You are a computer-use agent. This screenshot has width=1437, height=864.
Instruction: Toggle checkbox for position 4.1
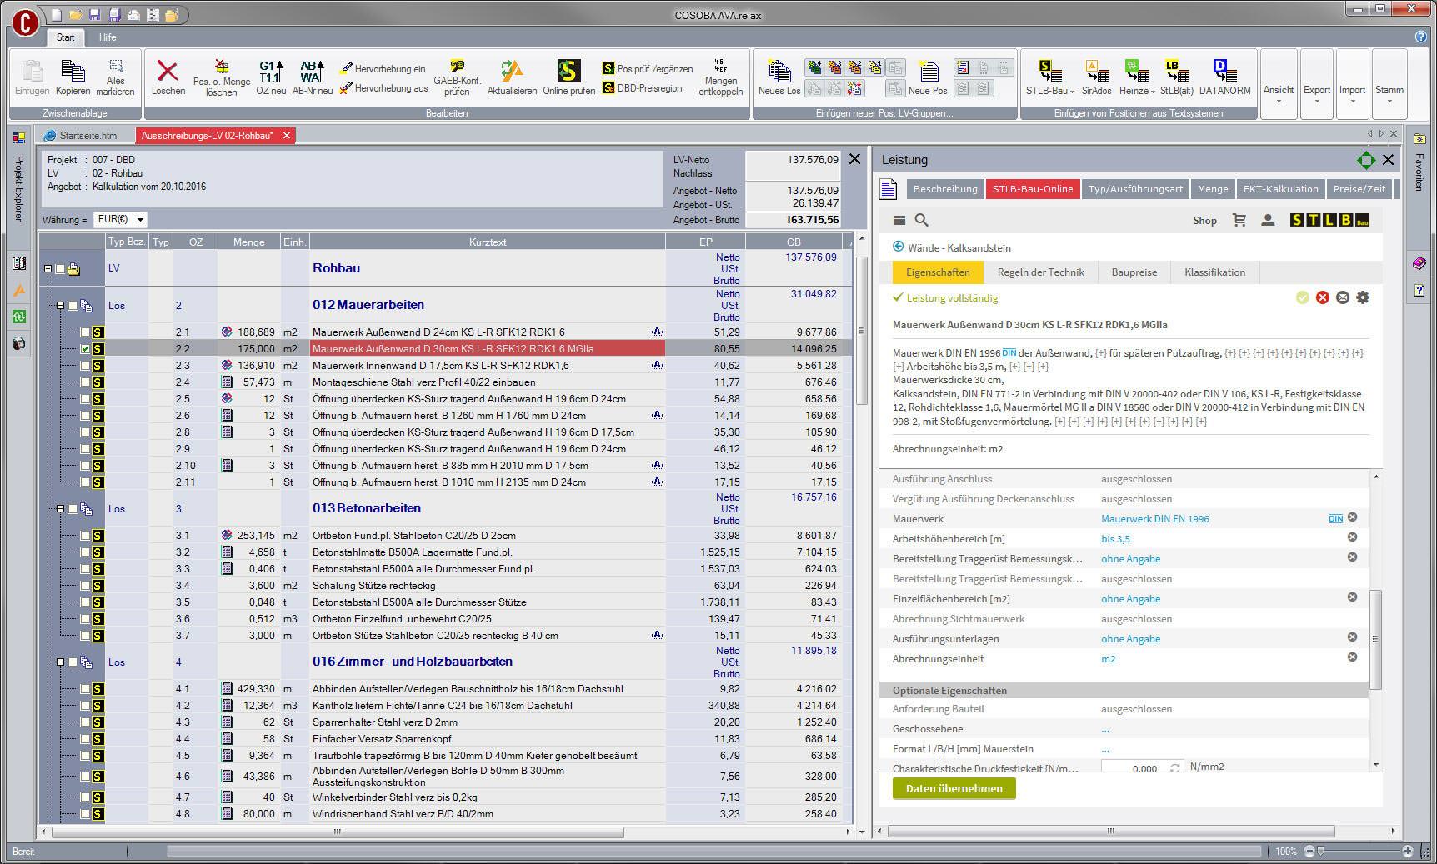85,689
